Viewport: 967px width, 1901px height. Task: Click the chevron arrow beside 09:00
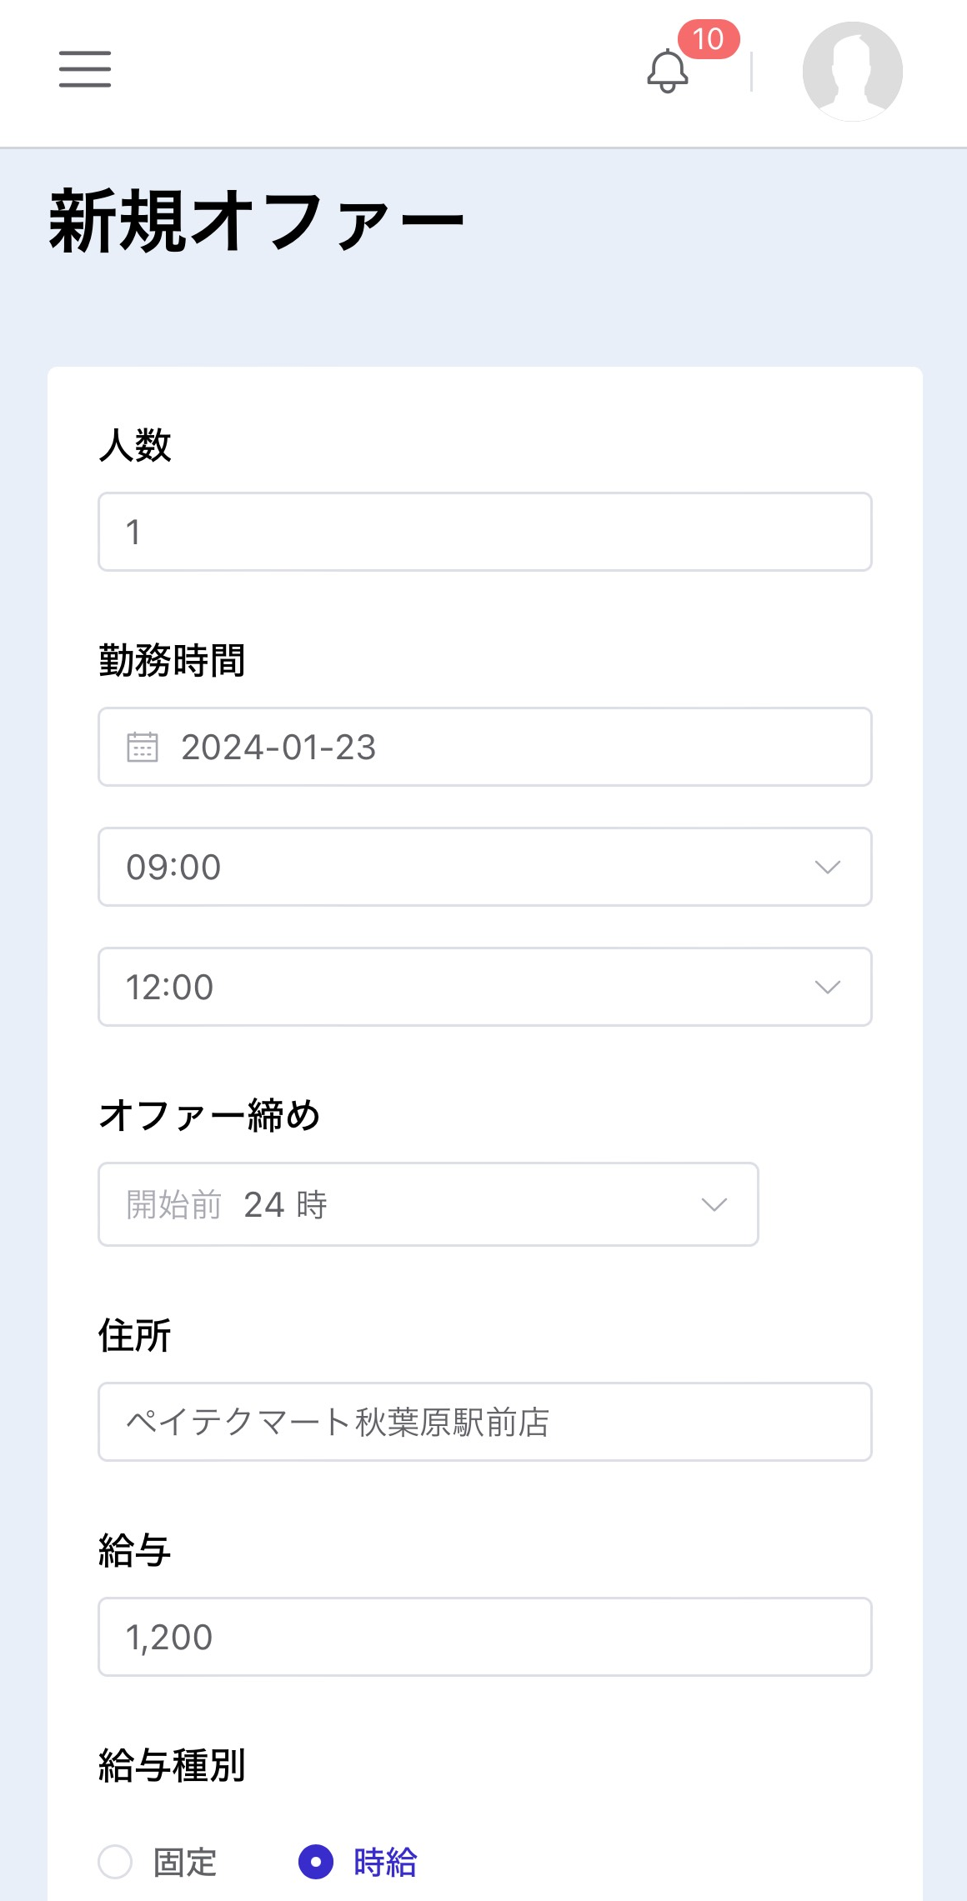point(827,868)
